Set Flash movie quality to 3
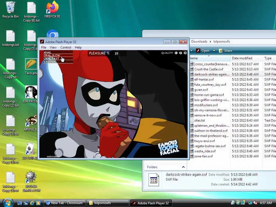The width and height of the screenshot is (276, 207). tap(185, 53)
